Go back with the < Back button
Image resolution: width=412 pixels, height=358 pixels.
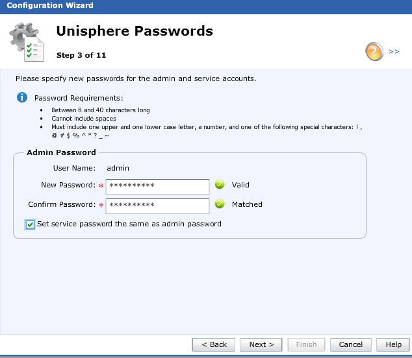[x=214, y=344]
